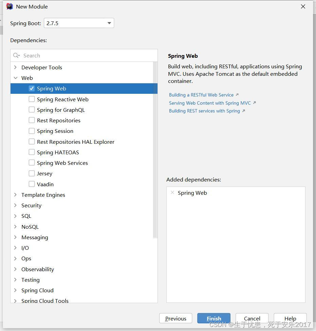Enable Spring Reactive Web dependency
The height and width of the screenshot is (331, 316).
point(32,99)
